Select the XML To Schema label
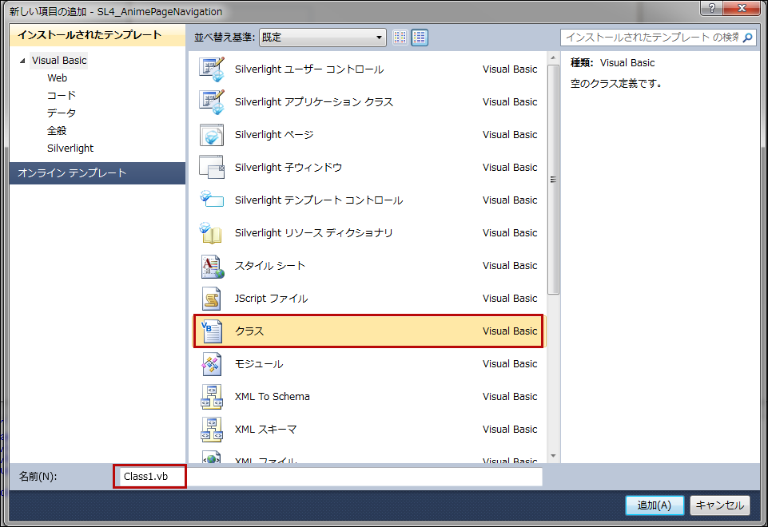The height and width of the screenshot is (527, 768). click(272, 397)
